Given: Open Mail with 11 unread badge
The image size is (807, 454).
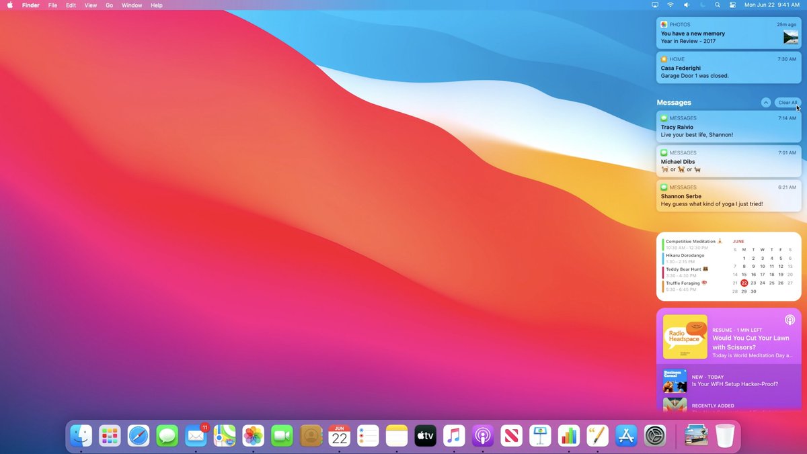Looking at the screenshot, I should (196, 436).
